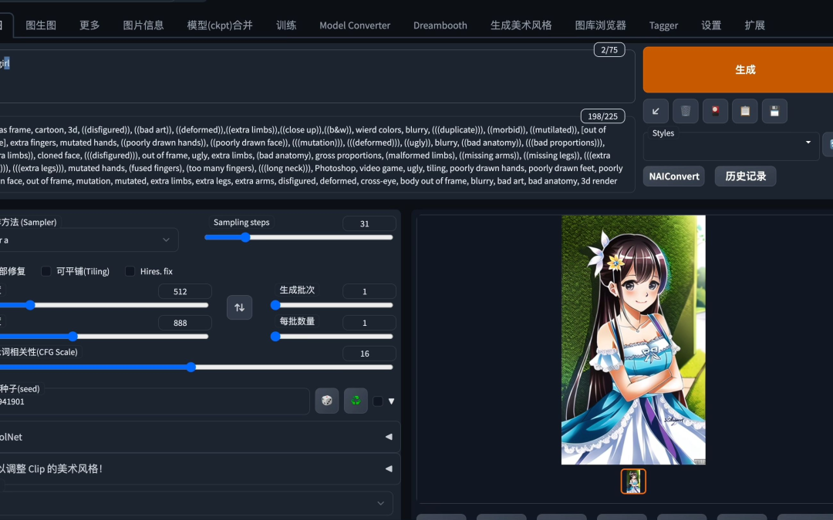Expand extra seed options triangle
833x520 pixels.
click(392, 401)
